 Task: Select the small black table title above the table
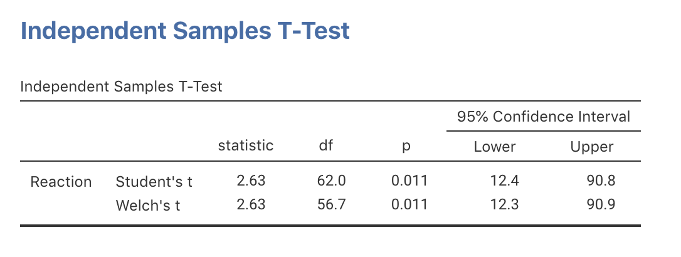pos(121,87)
